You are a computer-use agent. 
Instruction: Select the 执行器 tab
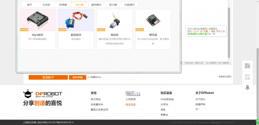(x=79, y=5)
